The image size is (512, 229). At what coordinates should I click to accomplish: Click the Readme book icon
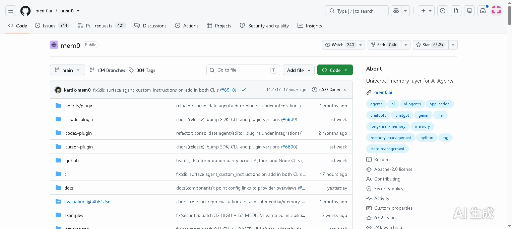[x=369, y=160]
